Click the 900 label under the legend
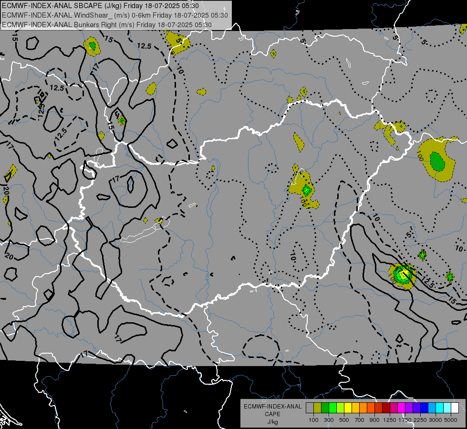467x429 pixels. pyautogui.click(x=374, y=420)
